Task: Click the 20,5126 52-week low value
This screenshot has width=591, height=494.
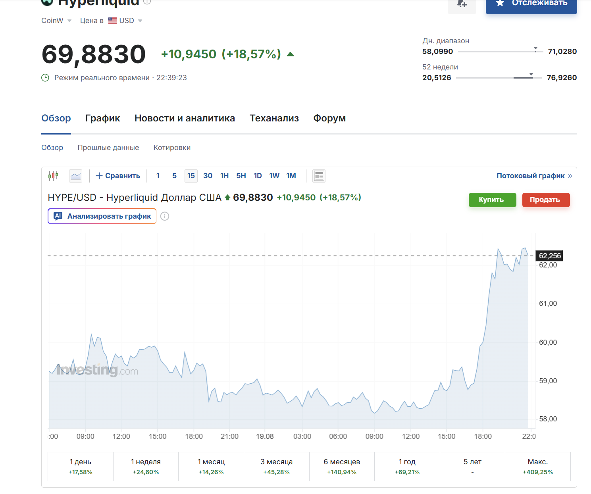Action: [437, 78]
